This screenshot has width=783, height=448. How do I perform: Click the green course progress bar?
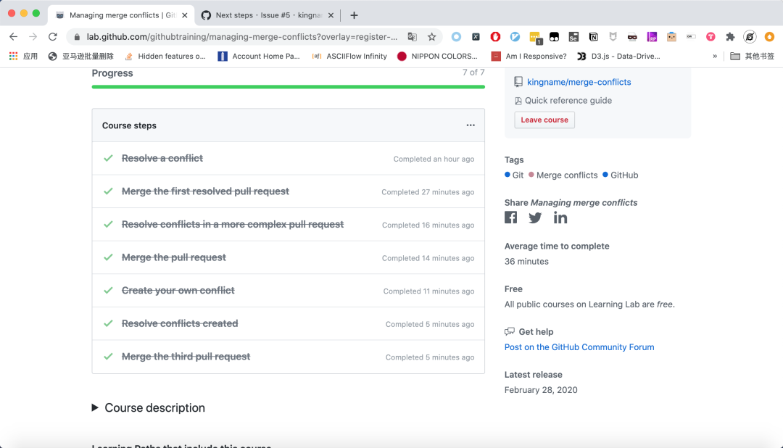[x=288, y=87]
